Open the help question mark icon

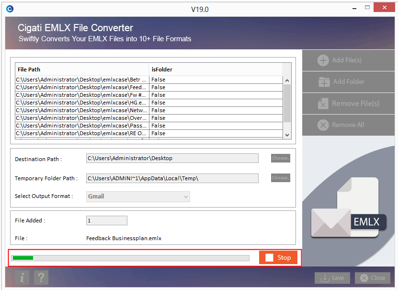[41, 278]
